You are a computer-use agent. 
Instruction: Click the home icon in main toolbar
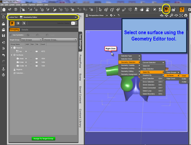point(4,10)
